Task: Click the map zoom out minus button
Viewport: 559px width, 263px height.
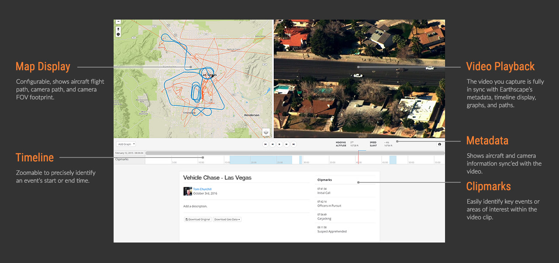Action: (118, 21)
